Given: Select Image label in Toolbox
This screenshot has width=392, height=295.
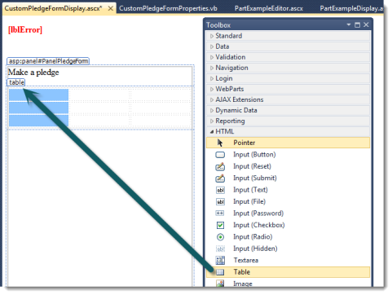Looking at the screenshot, I should point(243,284).
